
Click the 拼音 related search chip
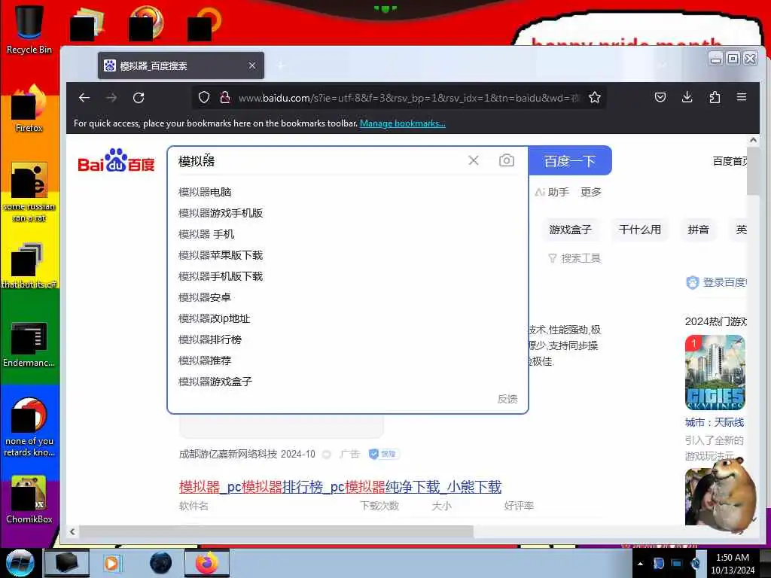tap(698, 230)
